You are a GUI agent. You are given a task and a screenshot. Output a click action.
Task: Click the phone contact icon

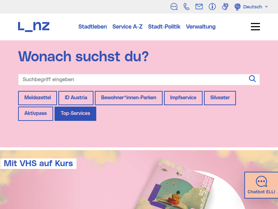point(187,7)
